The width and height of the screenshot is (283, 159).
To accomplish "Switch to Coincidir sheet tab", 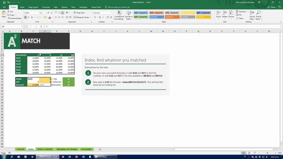I will point(20,149).
